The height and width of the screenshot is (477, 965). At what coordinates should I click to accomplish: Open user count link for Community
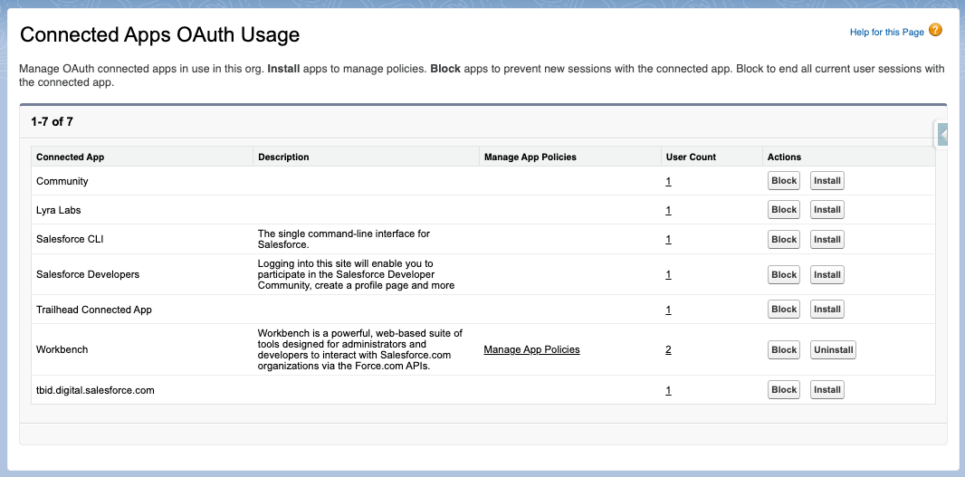click(x=668, y=182)
